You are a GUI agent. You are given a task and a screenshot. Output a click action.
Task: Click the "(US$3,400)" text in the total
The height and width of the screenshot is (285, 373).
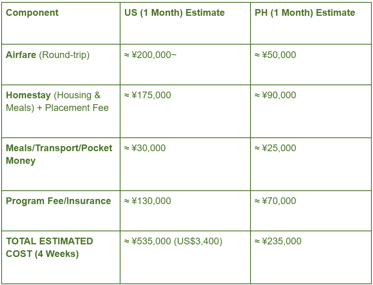pos(198,241)
